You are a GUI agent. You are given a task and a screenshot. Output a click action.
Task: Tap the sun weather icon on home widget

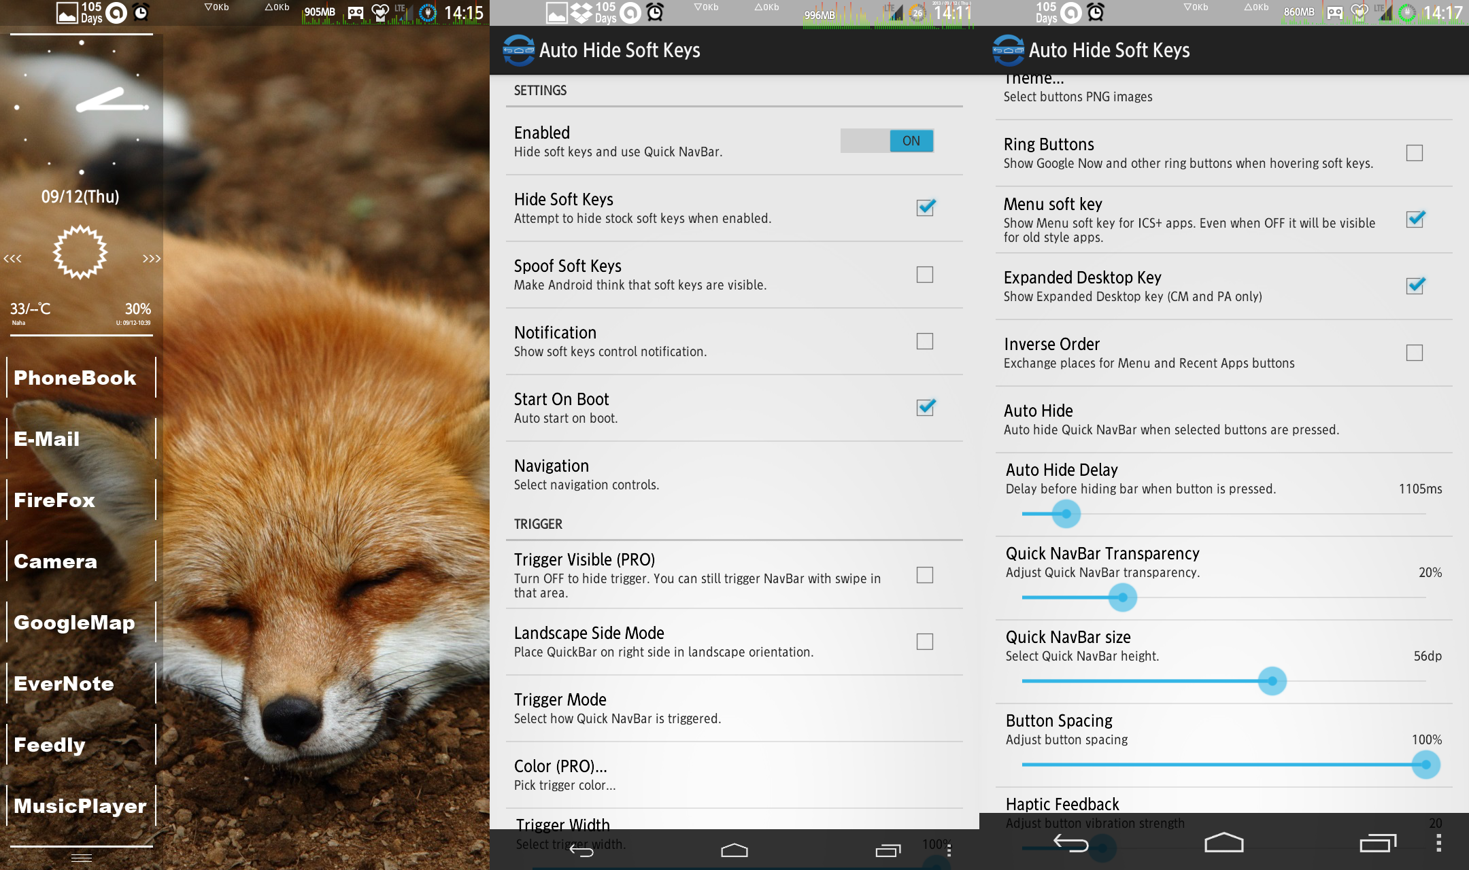point(80,252)
